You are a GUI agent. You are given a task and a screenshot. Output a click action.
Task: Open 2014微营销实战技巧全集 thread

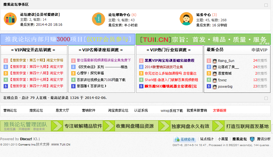[x=164, y=67]
